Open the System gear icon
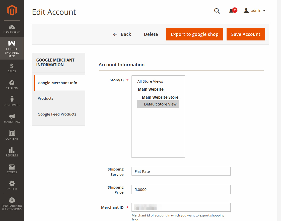Image resolution: width=281 pixels, height=221 pixels. click(x=12, y=184)
